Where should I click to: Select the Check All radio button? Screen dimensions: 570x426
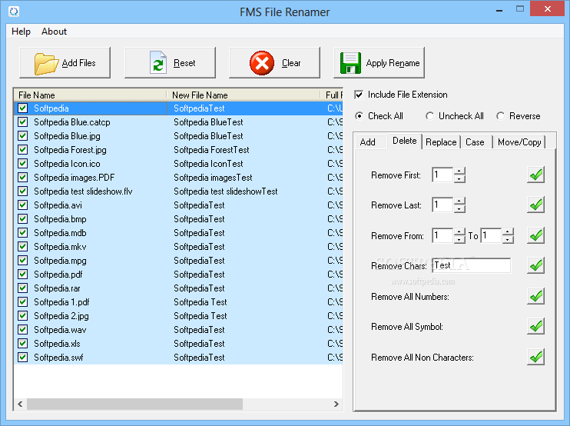click(x=360, y=116)
